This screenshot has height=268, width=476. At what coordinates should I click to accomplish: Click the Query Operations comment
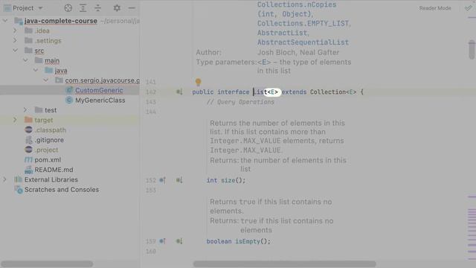click(240, 102)
